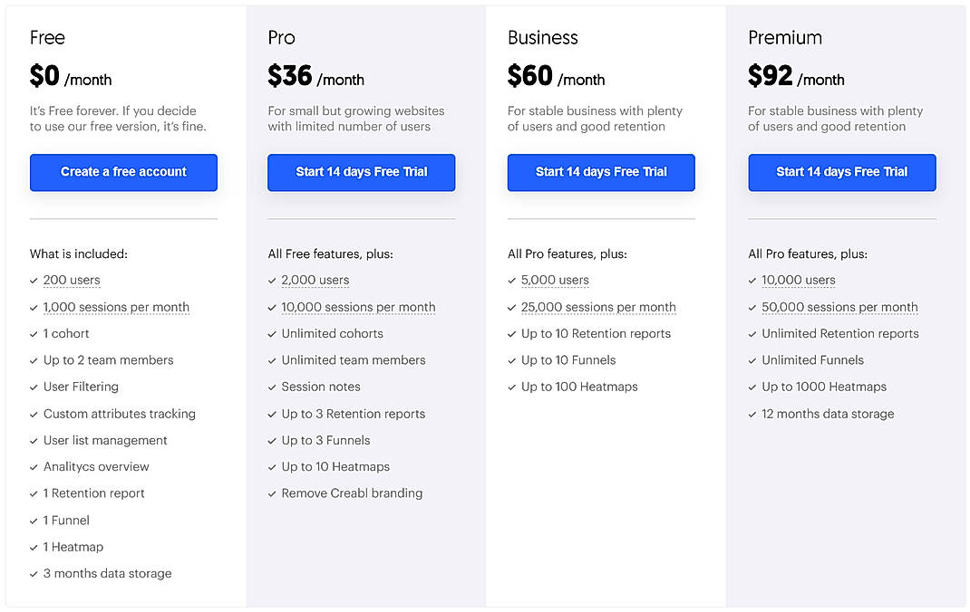Click the checkmark next to Session notes
This screenshot has height=612, width=970.
(x=271, y=387)
